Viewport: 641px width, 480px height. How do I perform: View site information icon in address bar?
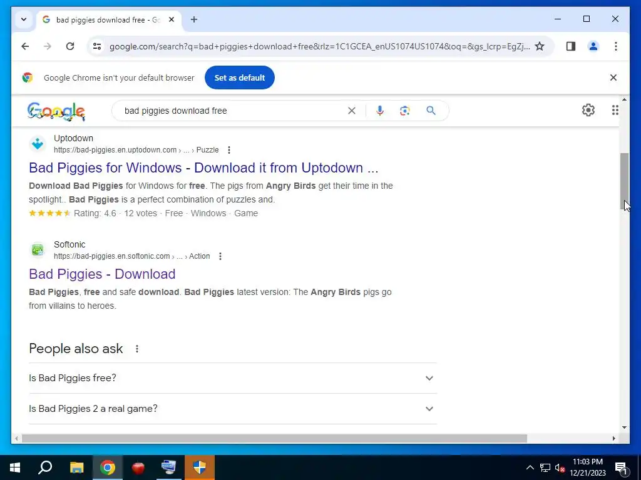click(97, 46)
